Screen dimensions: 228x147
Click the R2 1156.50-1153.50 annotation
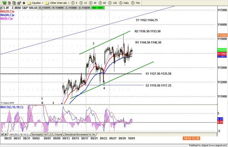pyautogui.click(x=147, y=31)
